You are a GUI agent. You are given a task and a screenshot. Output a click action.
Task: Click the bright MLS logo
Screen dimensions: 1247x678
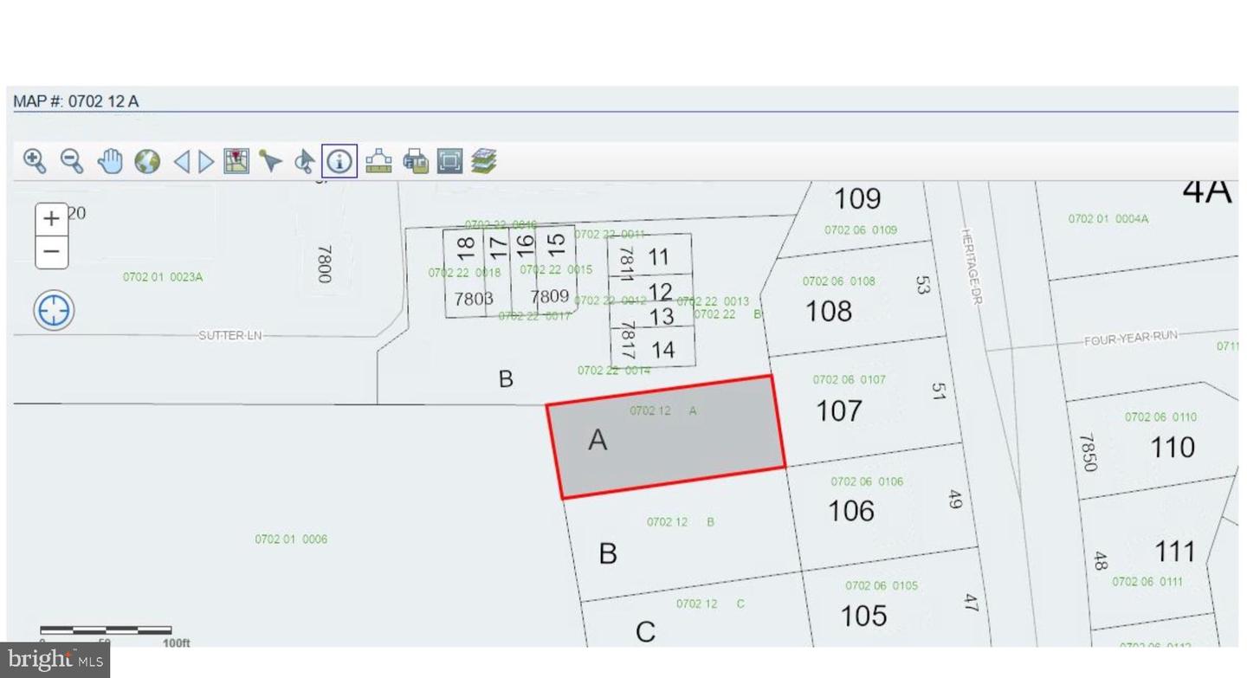[x=55, y=660]
